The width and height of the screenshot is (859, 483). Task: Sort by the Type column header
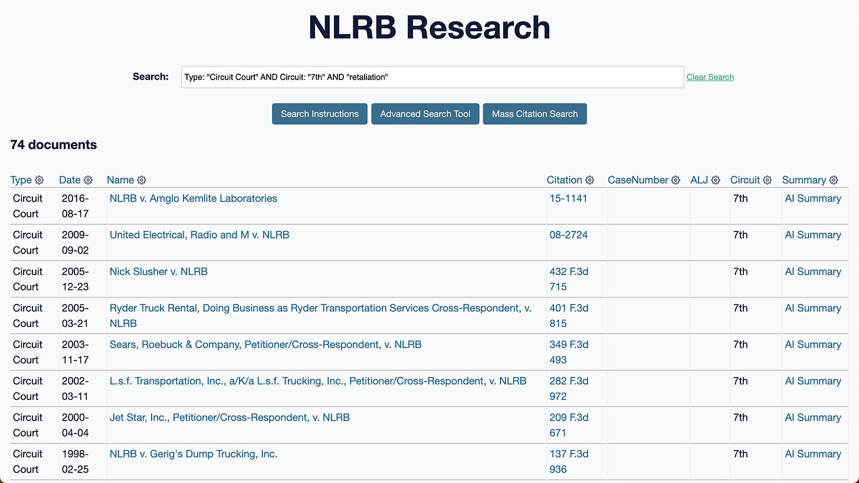tap(21, 180)
